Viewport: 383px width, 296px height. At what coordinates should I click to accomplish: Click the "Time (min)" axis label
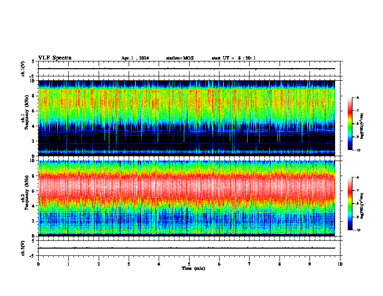pos(193,268)
